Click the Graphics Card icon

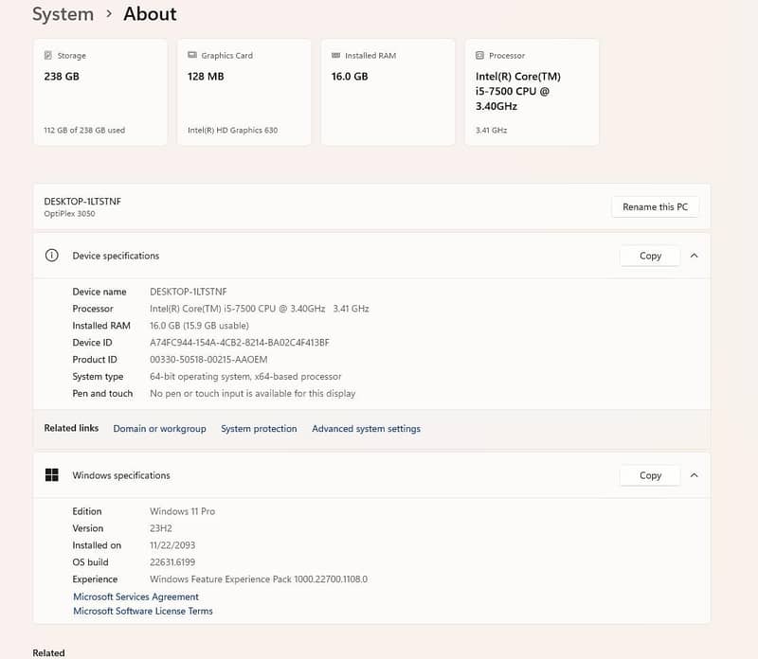192,55
